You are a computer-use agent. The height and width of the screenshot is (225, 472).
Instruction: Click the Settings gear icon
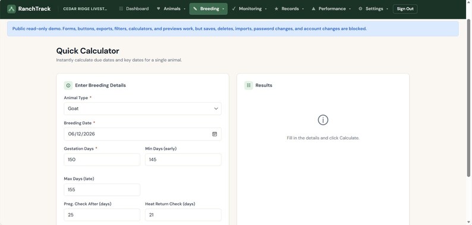click(x=360, y=9)
